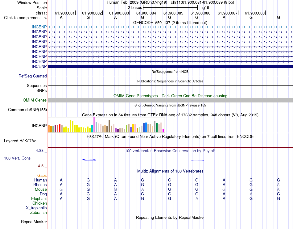The image size is (293, 229).
Task: Click position label 61,900,083 in ruler
Action: point(119,13)
